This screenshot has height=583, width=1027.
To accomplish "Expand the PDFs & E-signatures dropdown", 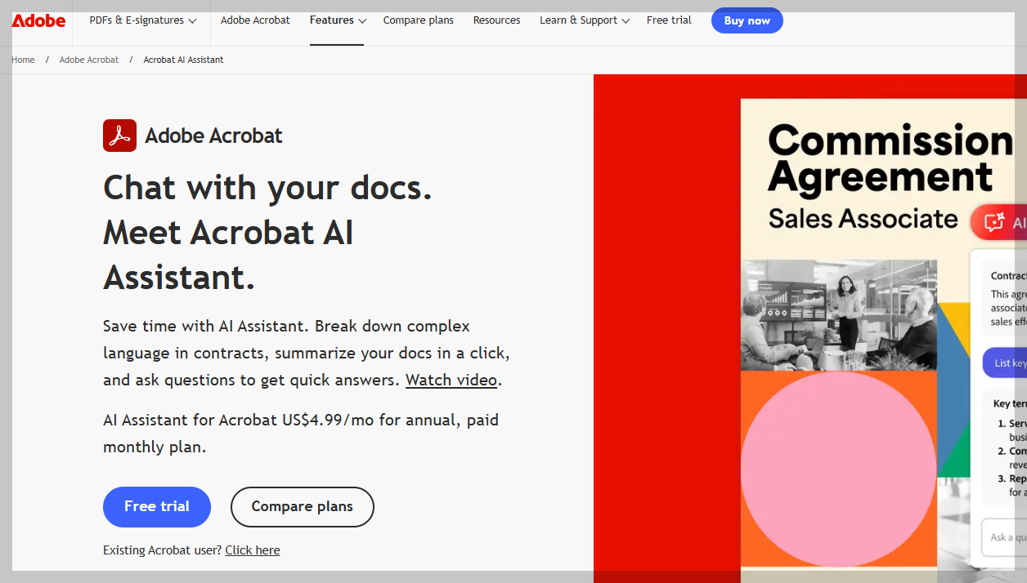I will point(143,20).
